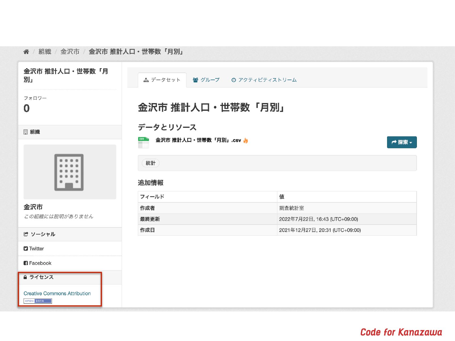Click the 最終更新 date value 2022年7月22日
The width and height of the screenshot is (455, 341).
coord(318,219)
